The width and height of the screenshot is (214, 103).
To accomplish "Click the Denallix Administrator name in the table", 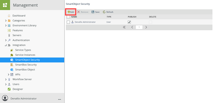I will [x=85, y=22].
